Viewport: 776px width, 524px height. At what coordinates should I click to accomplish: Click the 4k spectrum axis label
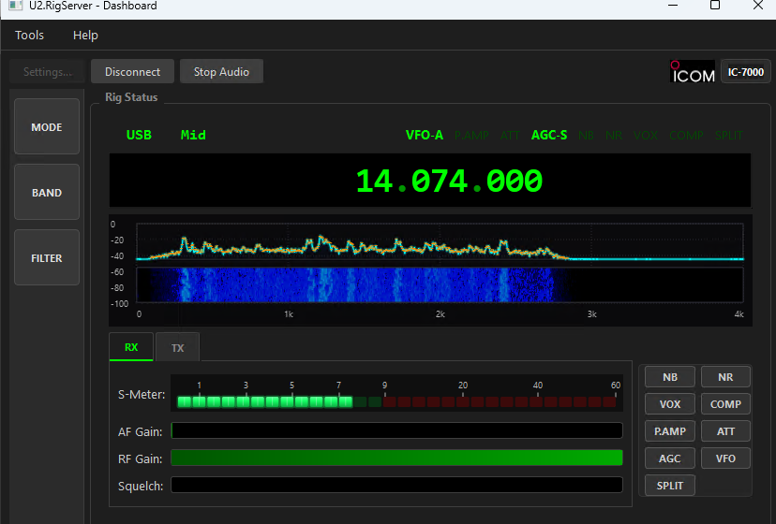point(739,313)
